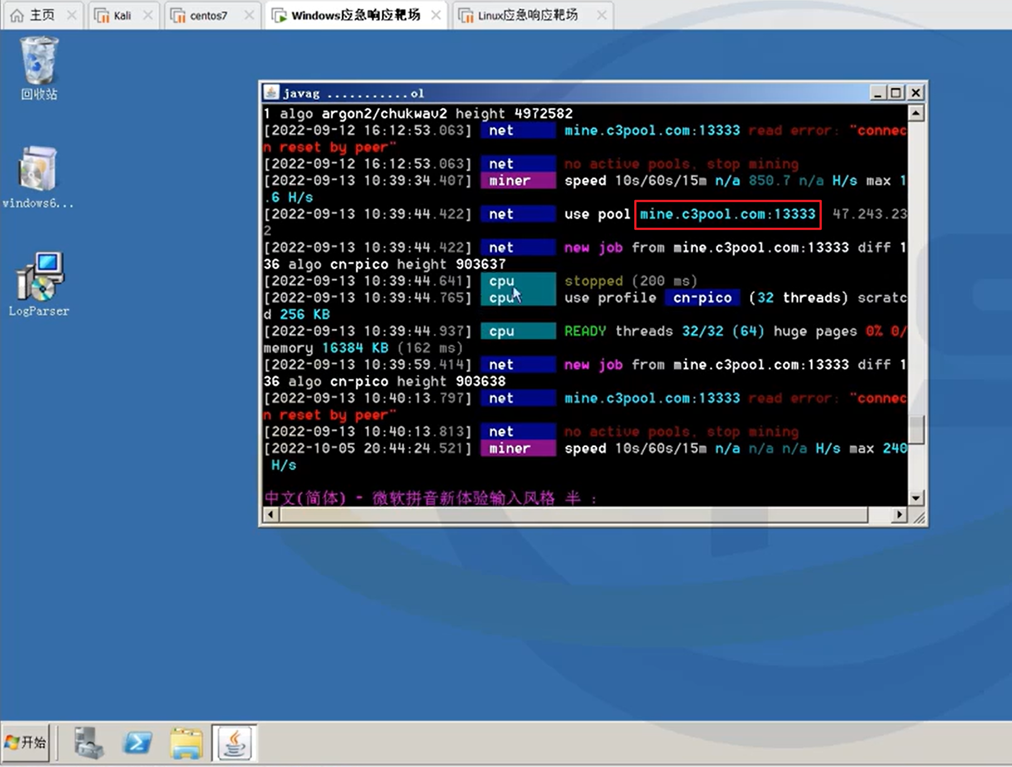The width and height of the screenshot is (1012, 767).
Task: Select the Windows应急响应靶场 tab
Action: 356,15
